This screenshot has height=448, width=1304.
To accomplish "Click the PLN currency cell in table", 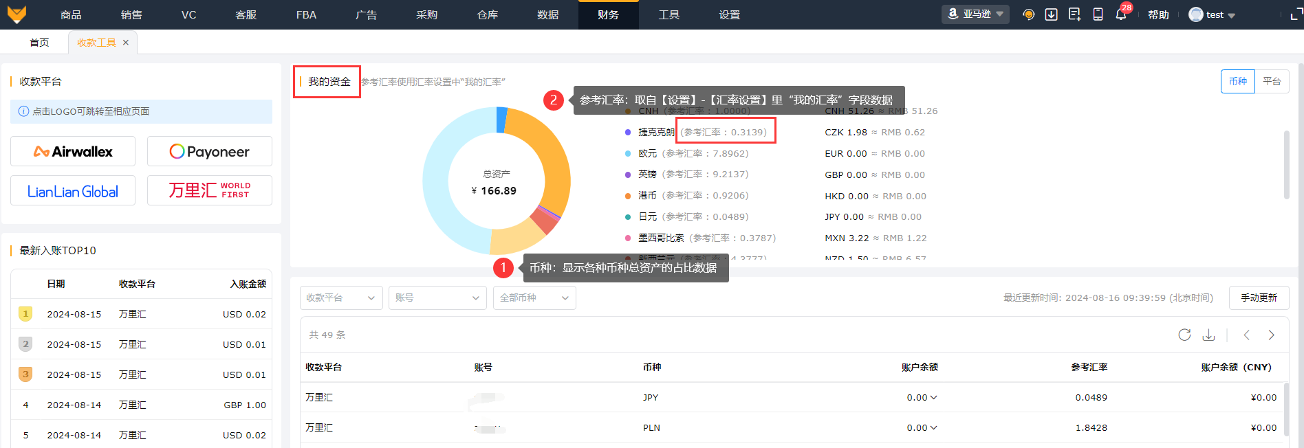I will (x=651, y=427).
